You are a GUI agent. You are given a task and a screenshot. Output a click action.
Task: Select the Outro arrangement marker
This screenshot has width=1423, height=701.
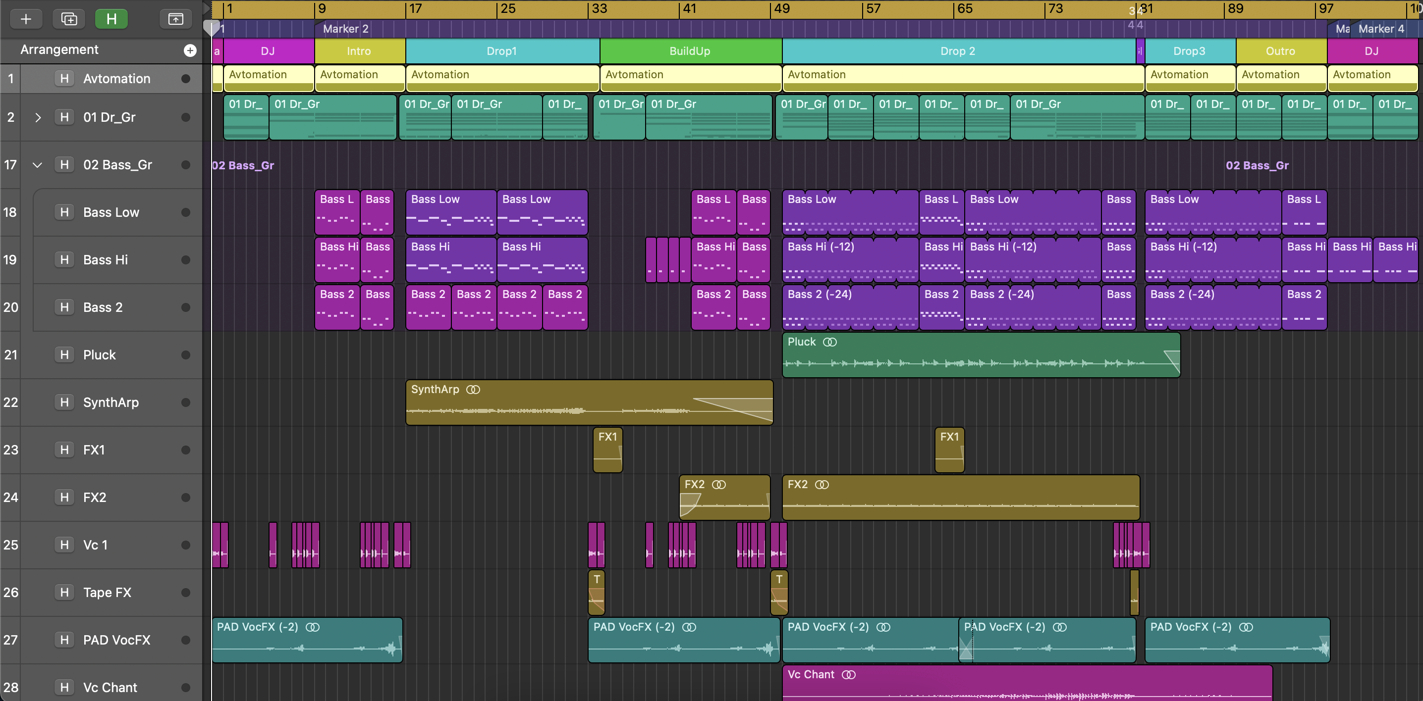[x=1281, y=51]
